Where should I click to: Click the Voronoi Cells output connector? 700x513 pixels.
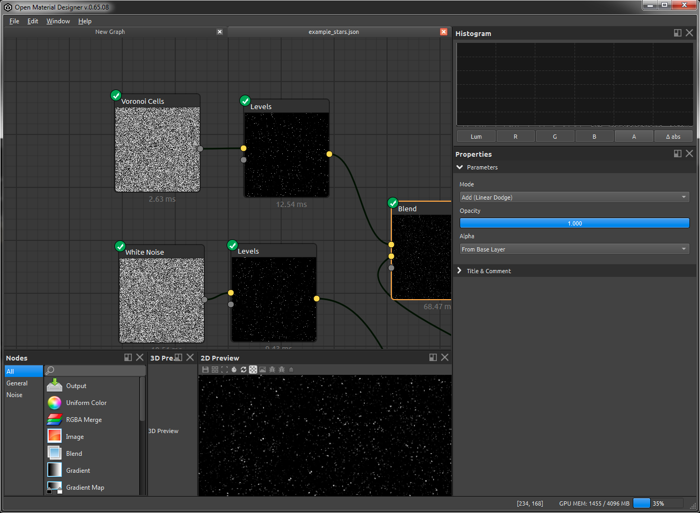(200, 149)
